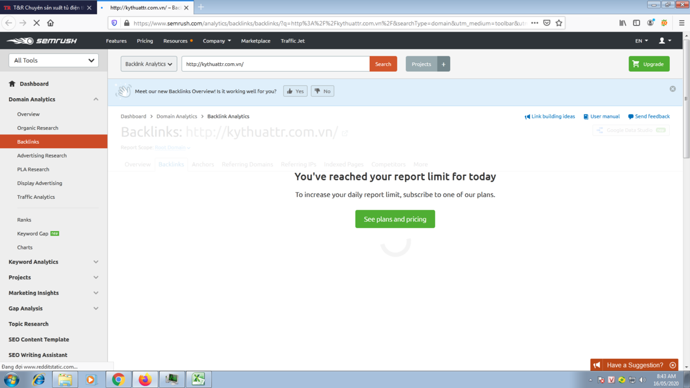Close the T&R Chuyên sản xuất tab
This screenshot has height=388, width=690.
coord(89,7)
